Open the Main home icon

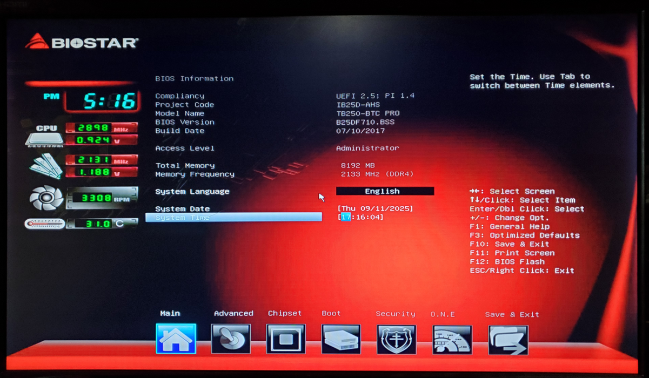[176, 339]
